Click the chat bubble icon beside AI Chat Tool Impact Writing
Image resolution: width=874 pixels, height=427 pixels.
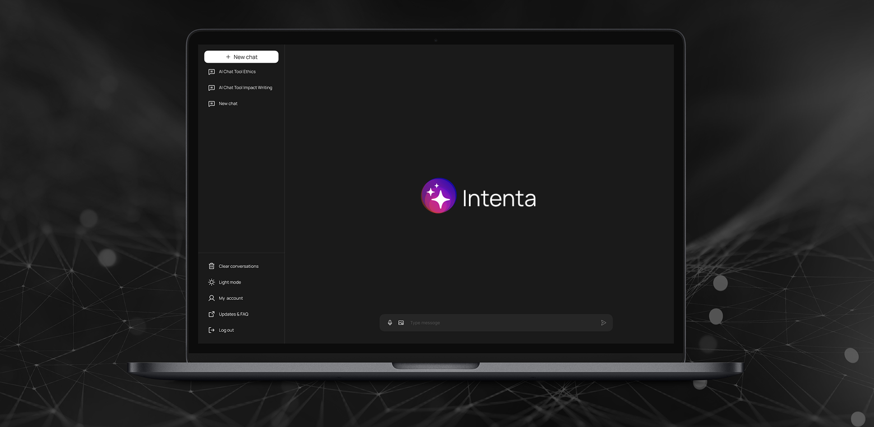[211, 88]
